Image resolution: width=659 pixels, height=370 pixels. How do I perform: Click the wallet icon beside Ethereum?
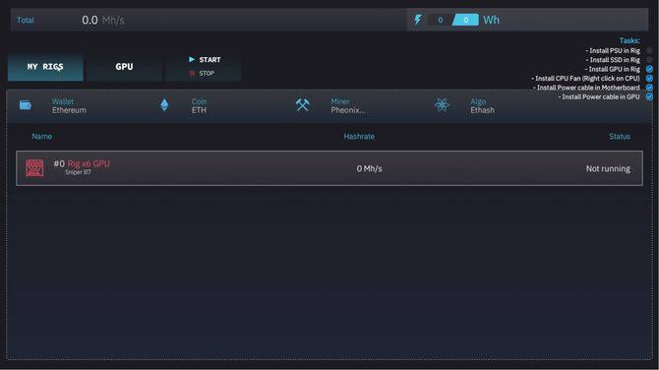point(26,105)
